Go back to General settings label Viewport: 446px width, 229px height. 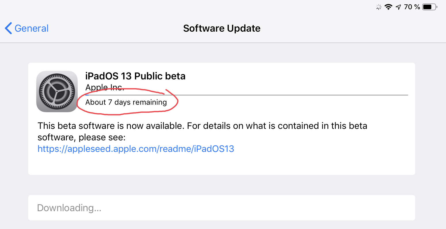pos(31,28)
